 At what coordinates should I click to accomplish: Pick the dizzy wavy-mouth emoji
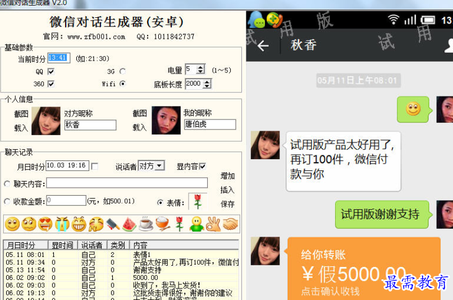coord(29,224)
